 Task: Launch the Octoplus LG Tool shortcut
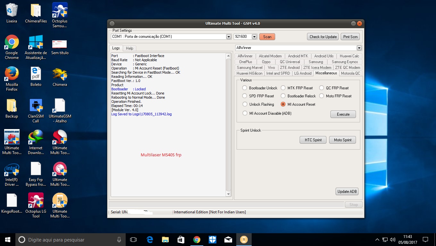(36, 206)
